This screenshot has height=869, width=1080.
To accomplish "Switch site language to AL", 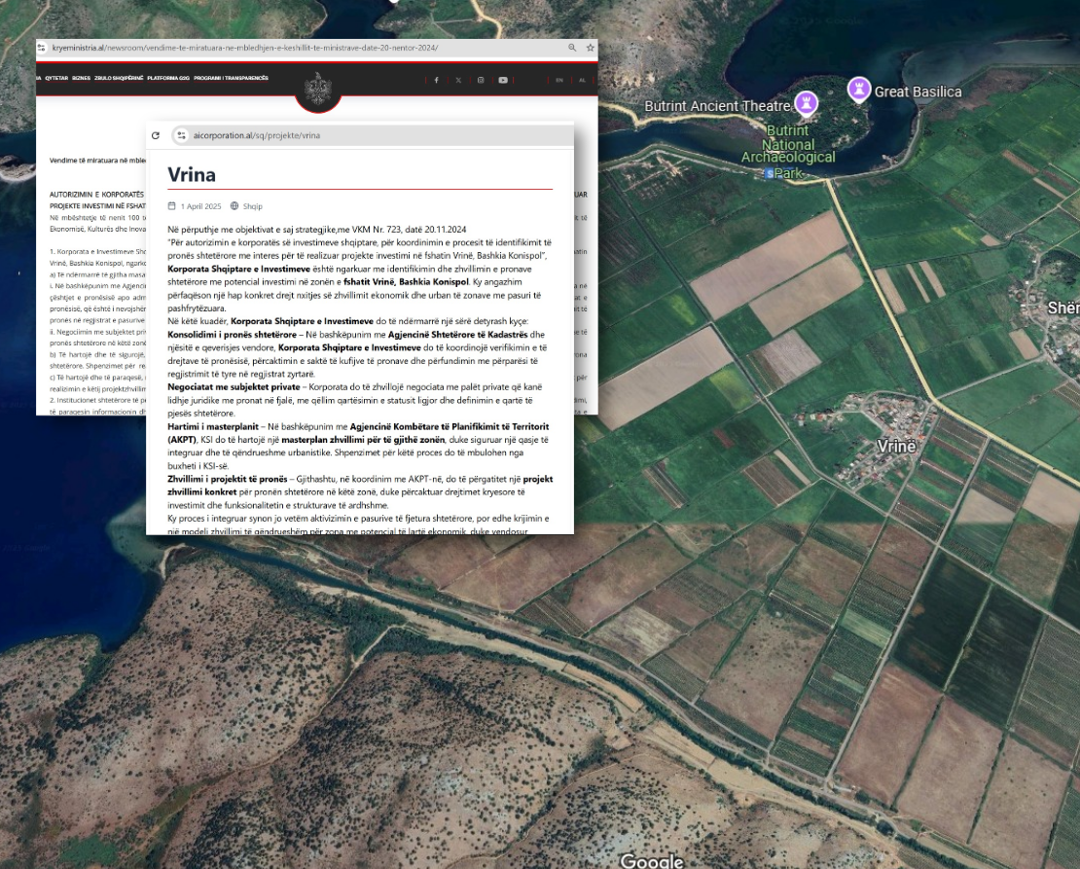I will pyautogui.click(x=582, y=80).
